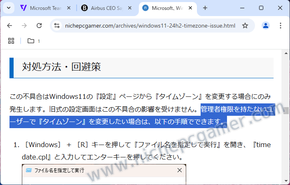Reload the current page
The width and height of the screenshot is (290, 185).
39,26
